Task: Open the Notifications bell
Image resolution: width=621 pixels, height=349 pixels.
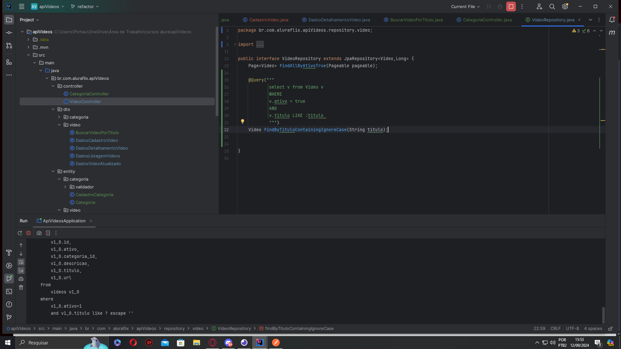Action: click(612, 20)
